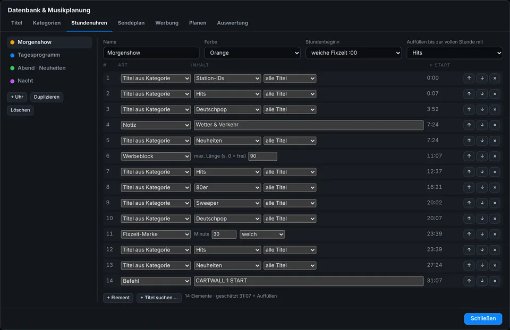Switch to the Auswertung tab

(233, 23)
